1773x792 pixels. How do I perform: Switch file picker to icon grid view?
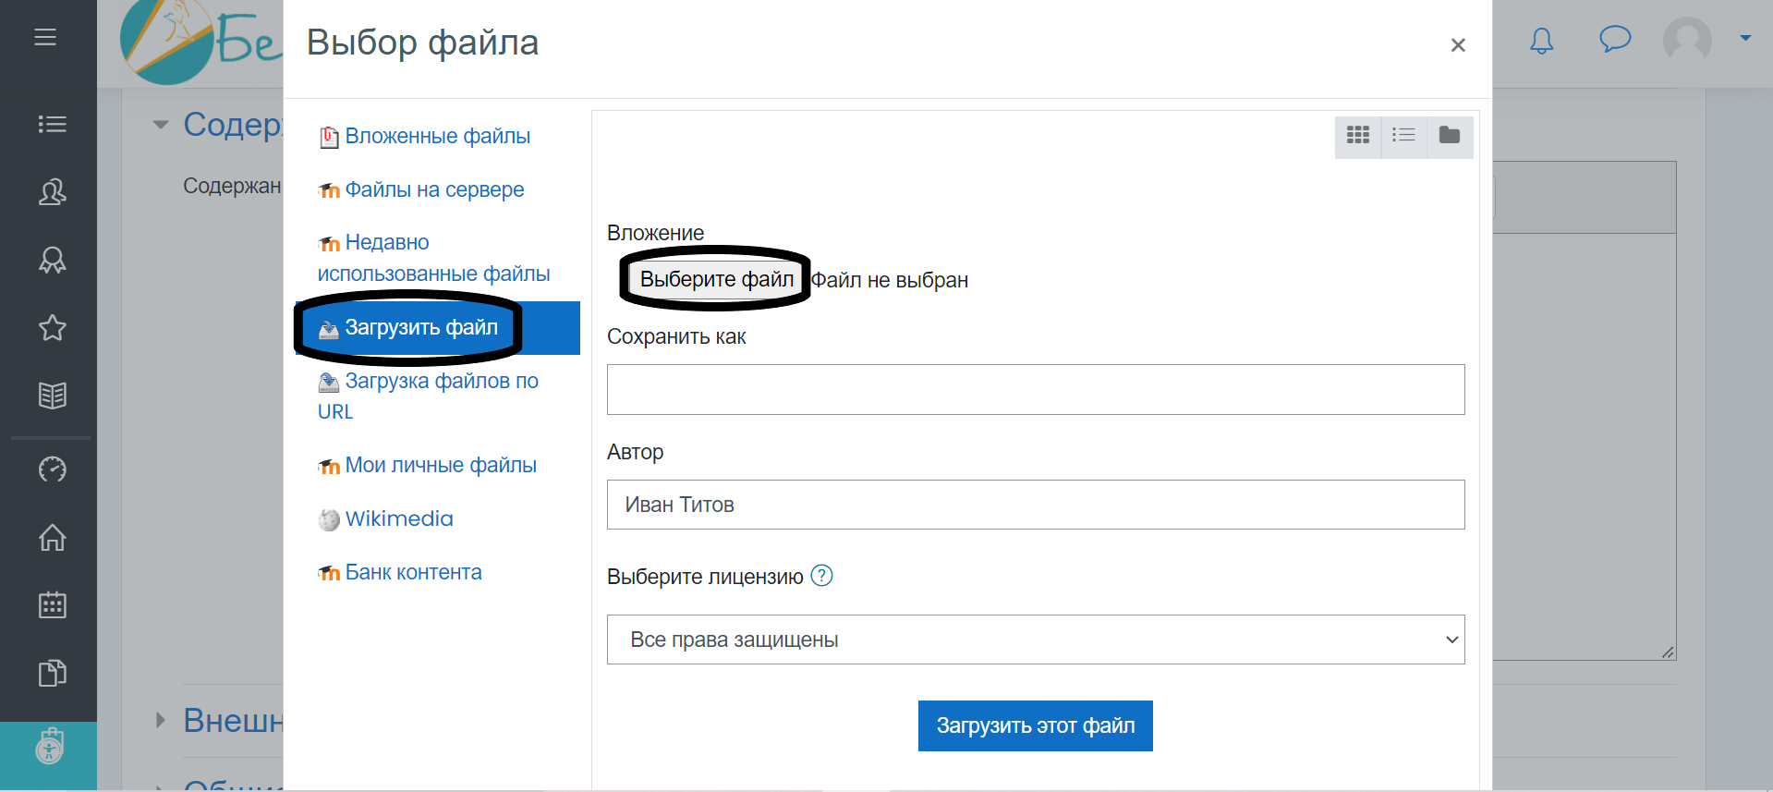click(1357, 136)
